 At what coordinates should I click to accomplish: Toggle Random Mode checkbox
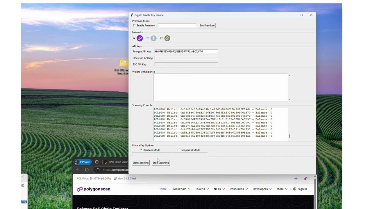(141, 150)
